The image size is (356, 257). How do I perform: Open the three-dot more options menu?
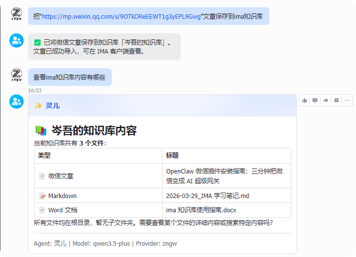click(x=347, y=100)
